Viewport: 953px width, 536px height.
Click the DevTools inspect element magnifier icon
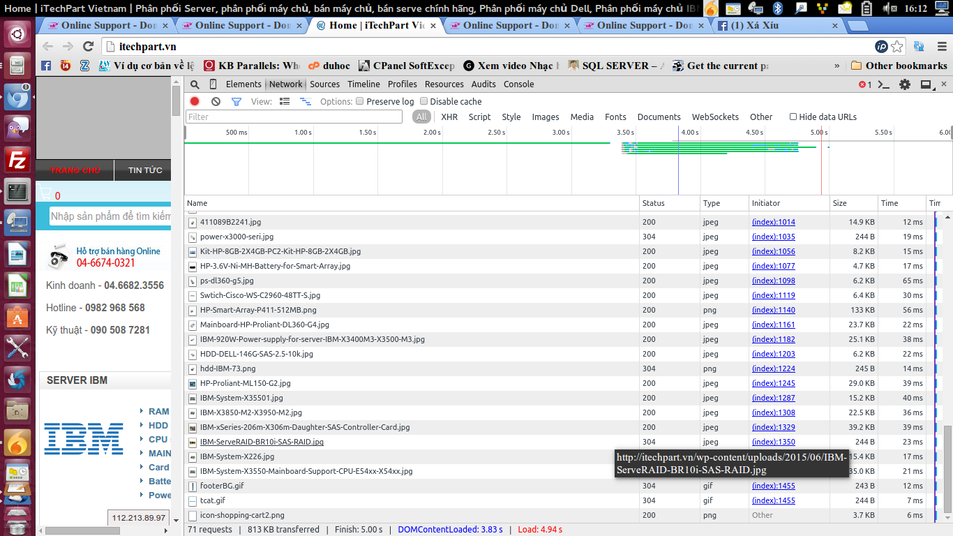195,84
